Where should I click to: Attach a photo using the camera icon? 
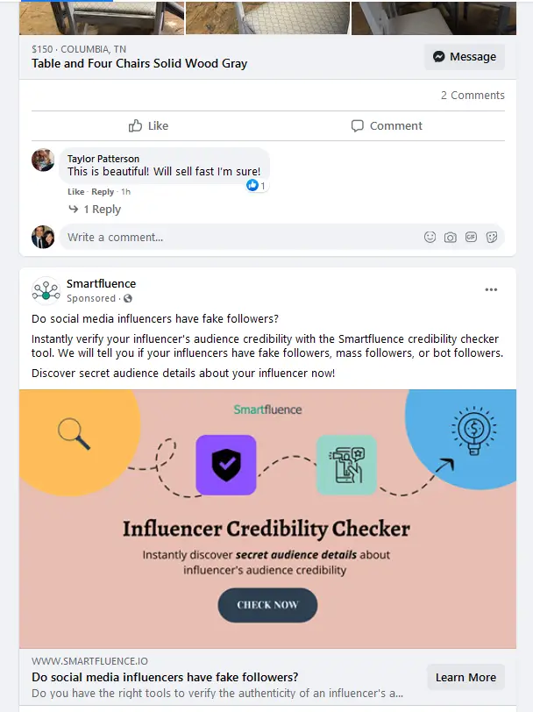point(450,237)
